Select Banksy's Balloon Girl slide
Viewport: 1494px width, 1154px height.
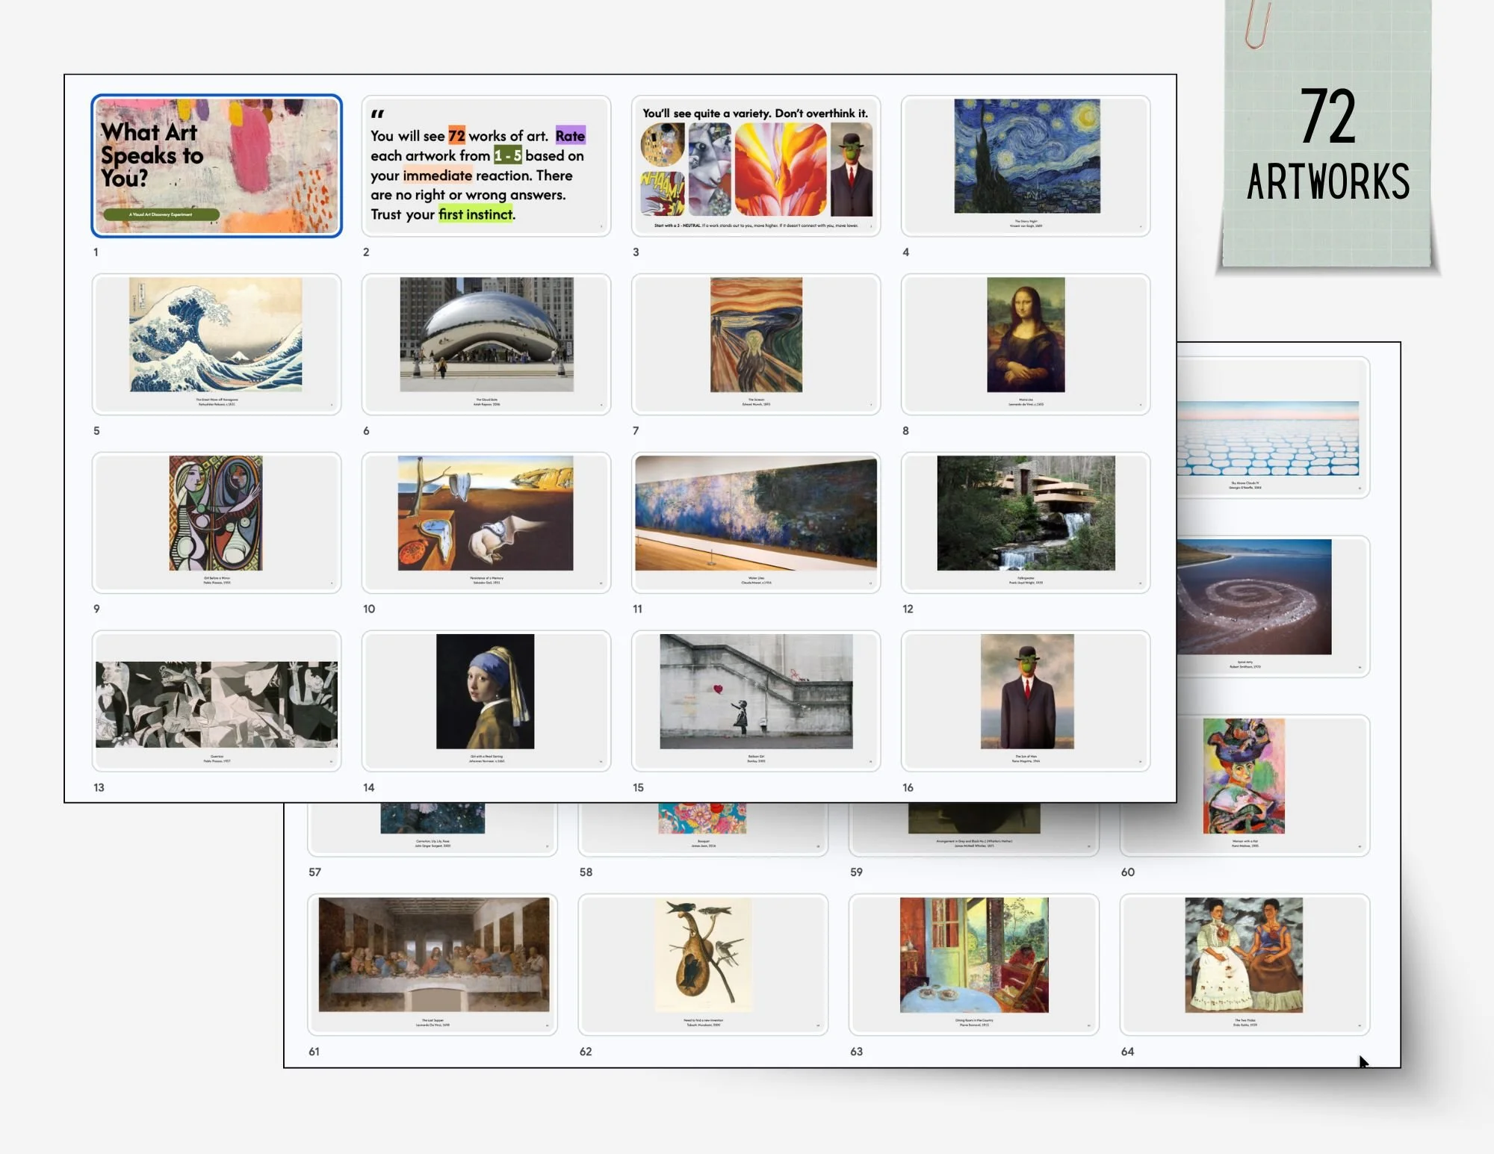pyautogui.click(x=756, y=701)
